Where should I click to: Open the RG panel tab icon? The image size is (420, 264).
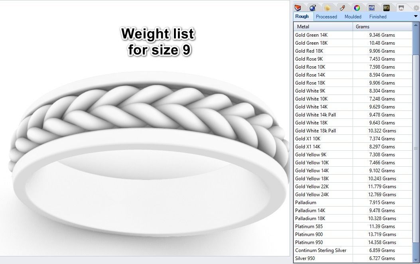[x=386, y=8]
